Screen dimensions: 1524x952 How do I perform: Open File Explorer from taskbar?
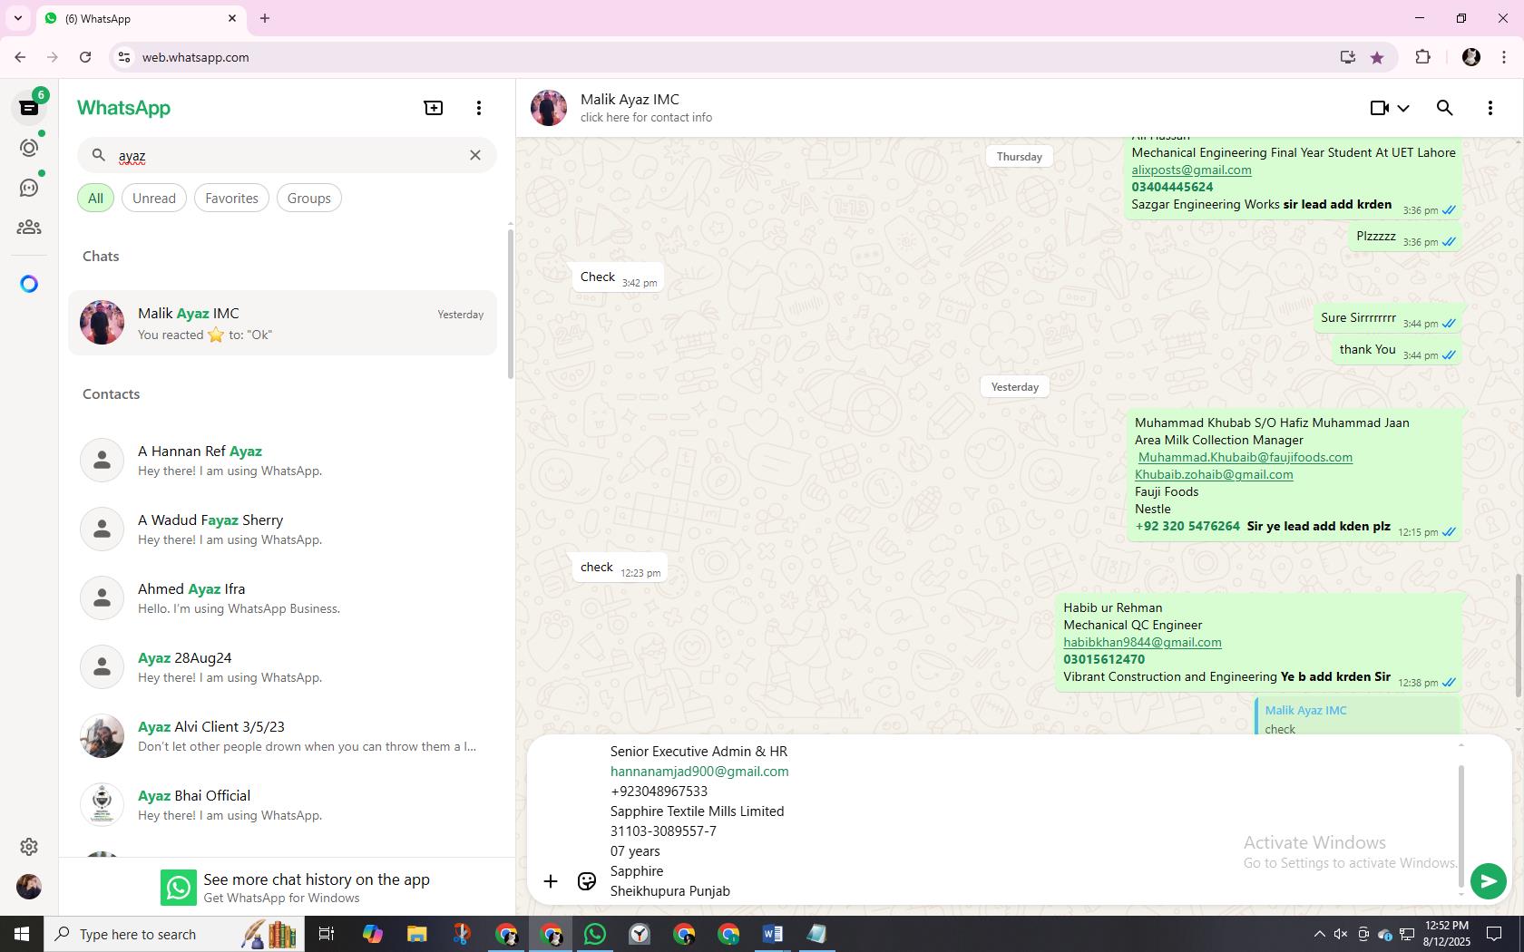[x=416, y=934]
